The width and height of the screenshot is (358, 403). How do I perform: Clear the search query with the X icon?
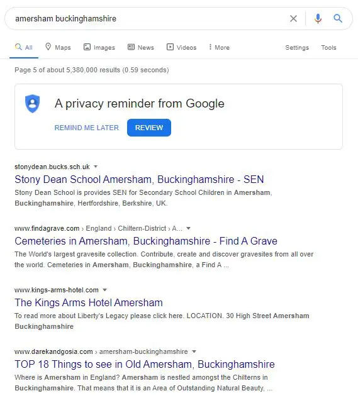point(293,18)
